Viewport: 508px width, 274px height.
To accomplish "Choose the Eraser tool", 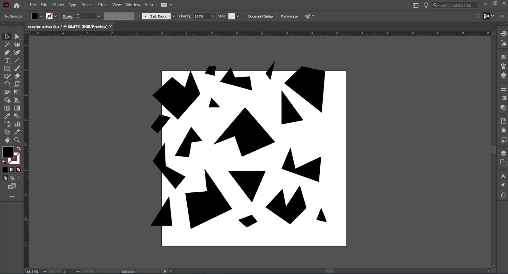I will coord(17,76).
